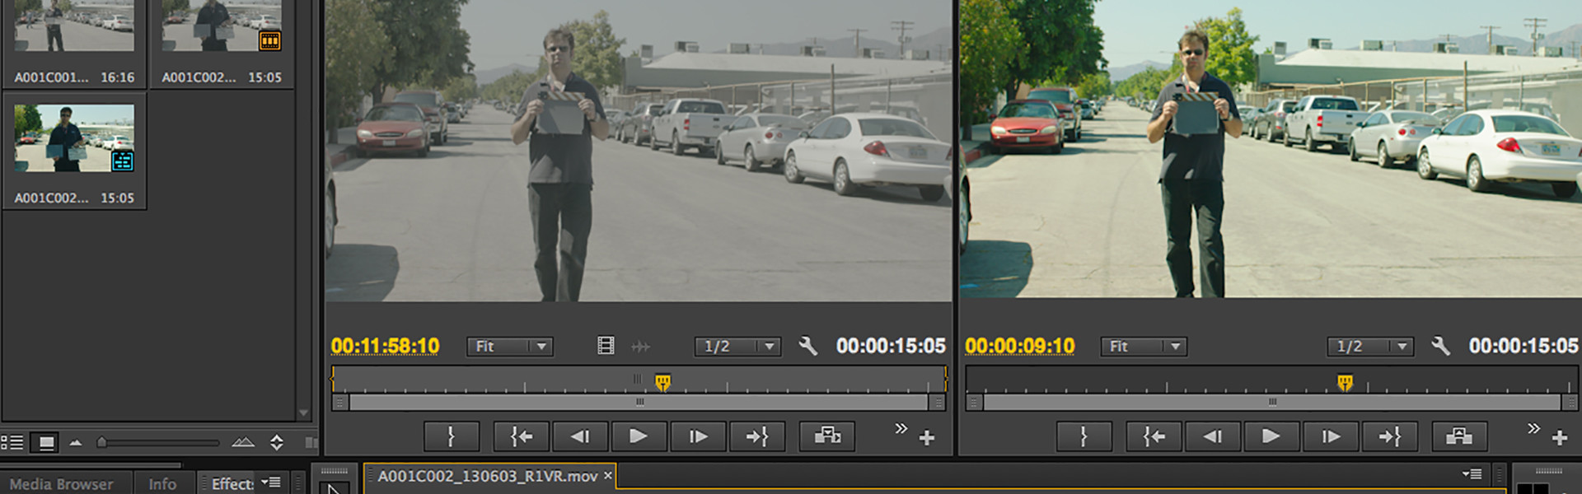Click Go to In in Program monitor
The height and width of the screenshot is (494, 1582).
pyautogui.click(x=1154, y=436)
